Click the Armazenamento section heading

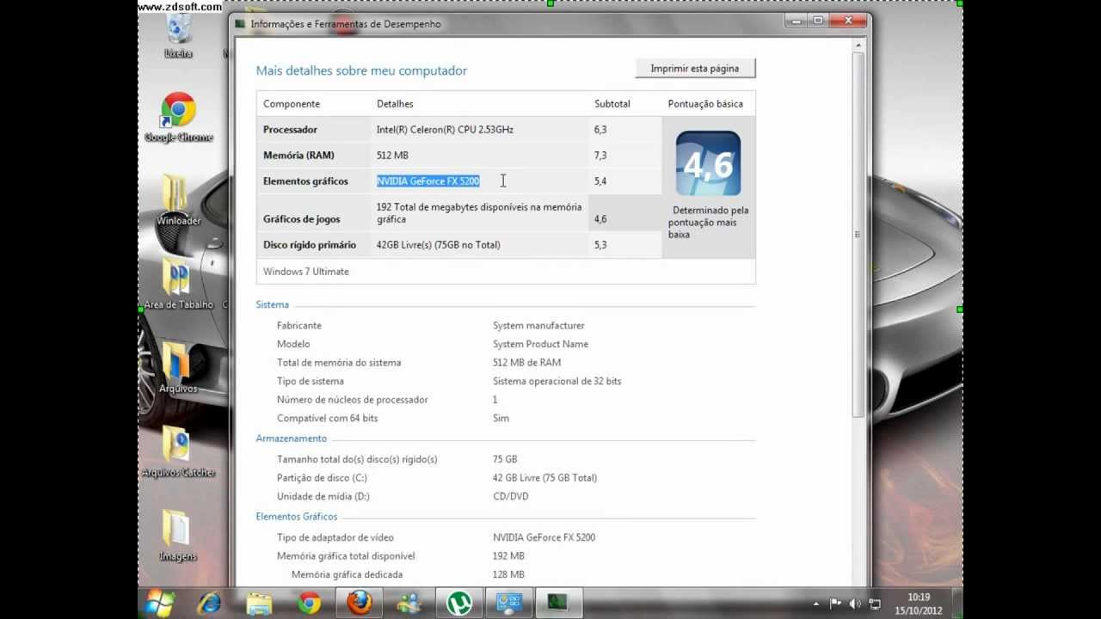point(291,438)
